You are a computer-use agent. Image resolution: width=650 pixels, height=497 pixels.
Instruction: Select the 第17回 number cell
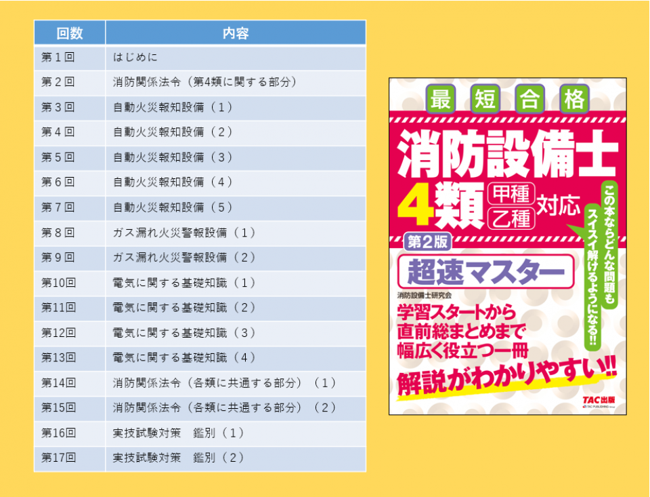click(58, 458)
